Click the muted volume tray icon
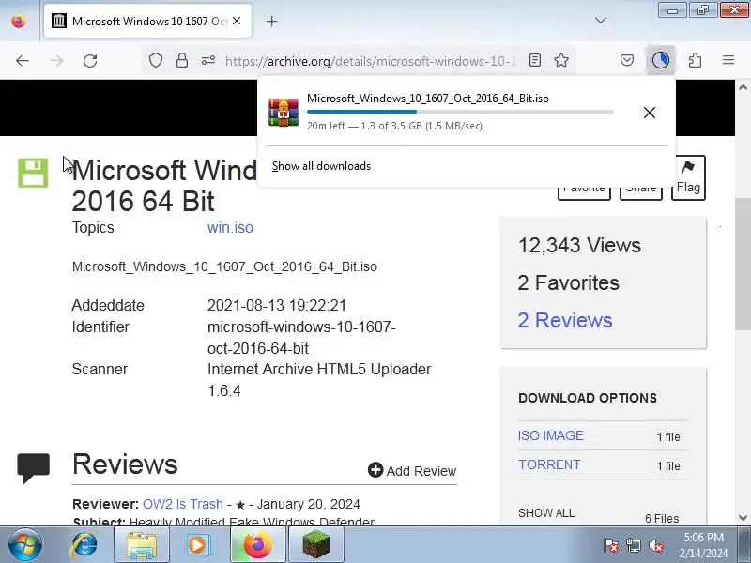This screenshot has height=563, width=751. click(655, 545)
